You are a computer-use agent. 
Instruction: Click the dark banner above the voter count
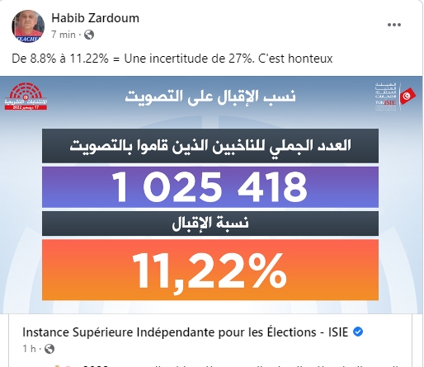click(x=210, y=146)
